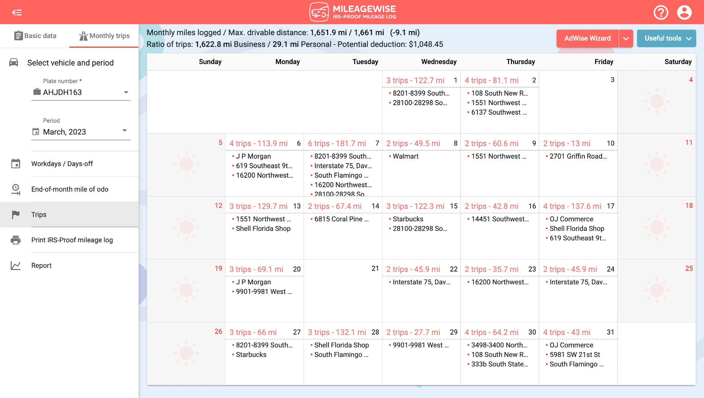704x398 pixels.
Task: Open Workdays / Days-off menu item
Action: click(x=69, y=164)
